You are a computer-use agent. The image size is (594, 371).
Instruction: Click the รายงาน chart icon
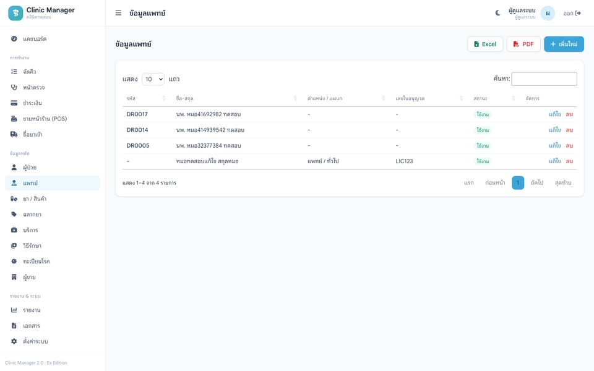click(x=14, y=310)
